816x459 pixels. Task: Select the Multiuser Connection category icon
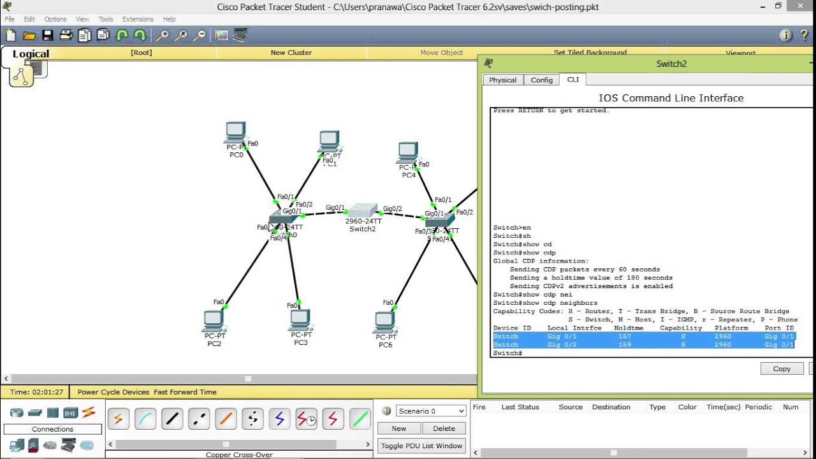point(87,445)
